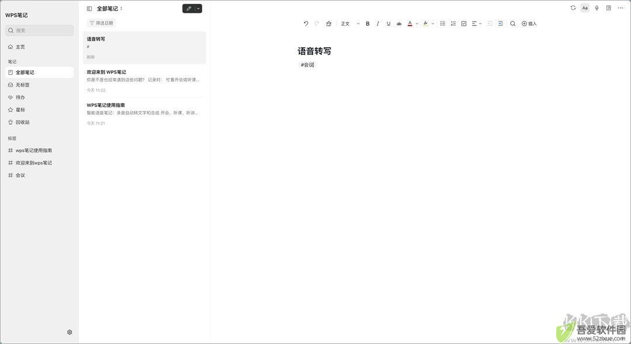Insert a numbered list
Image resolution: width=631 pixels, height=344 pixels.
tap(453, 24)
